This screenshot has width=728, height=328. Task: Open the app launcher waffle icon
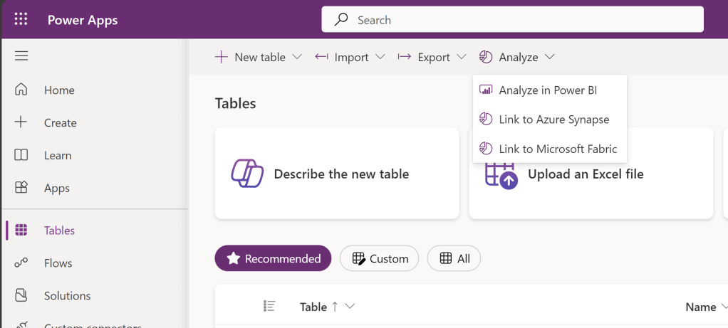click(x=21, y=19)
